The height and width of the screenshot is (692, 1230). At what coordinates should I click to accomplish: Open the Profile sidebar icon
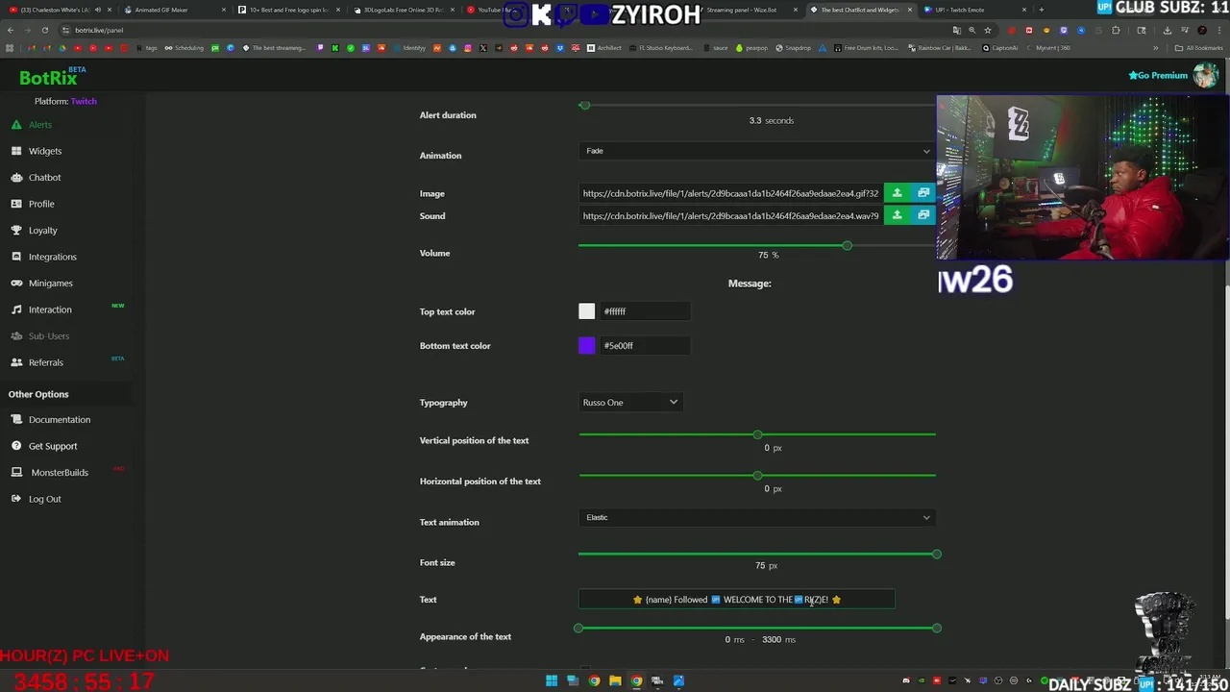pyautogui.click(x=16, y=204)
